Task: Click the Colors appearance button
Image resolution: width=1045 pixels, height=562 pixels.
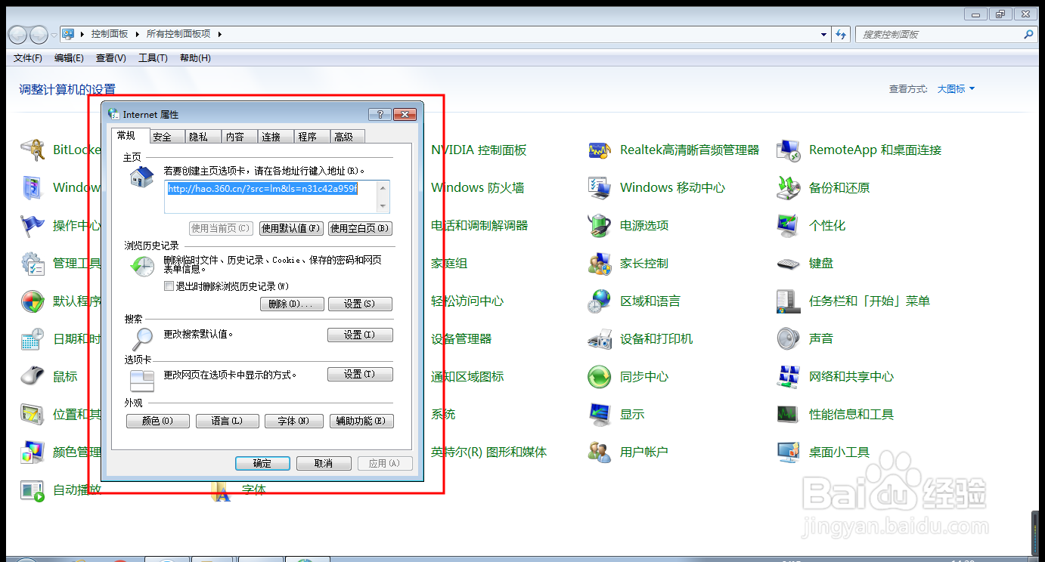Action: point(157,421)
